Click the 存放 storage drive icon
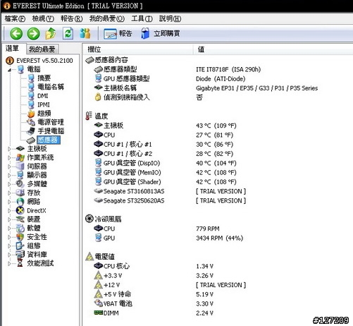Image resolution: width=353 pixels, height=326 pixels. pyautogui.click(x=20, y=193)
